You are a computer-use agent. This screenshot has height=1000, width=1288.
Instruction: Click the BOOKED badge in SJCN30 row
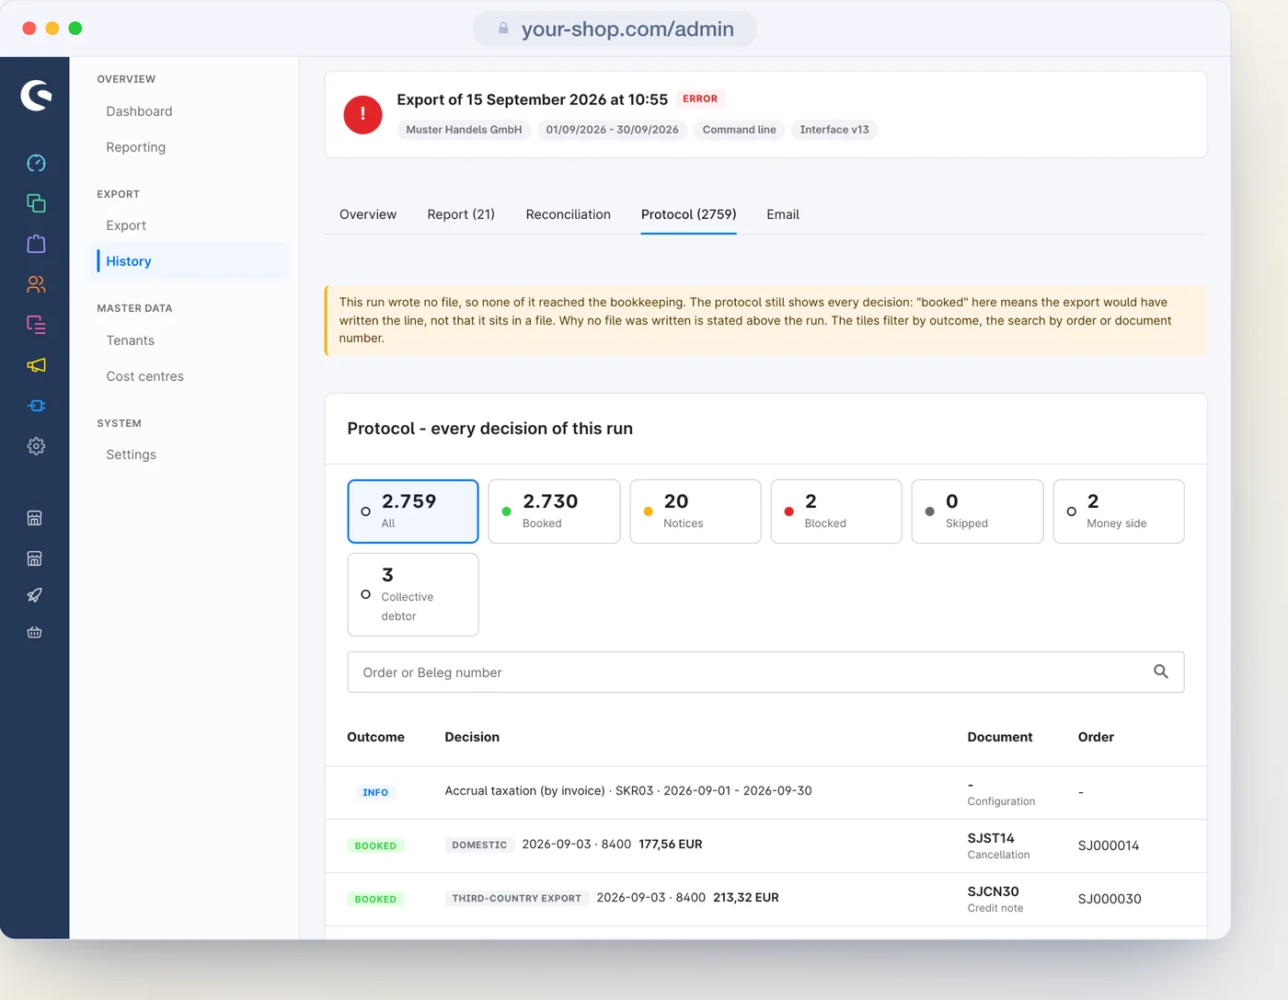coord(375,899)
